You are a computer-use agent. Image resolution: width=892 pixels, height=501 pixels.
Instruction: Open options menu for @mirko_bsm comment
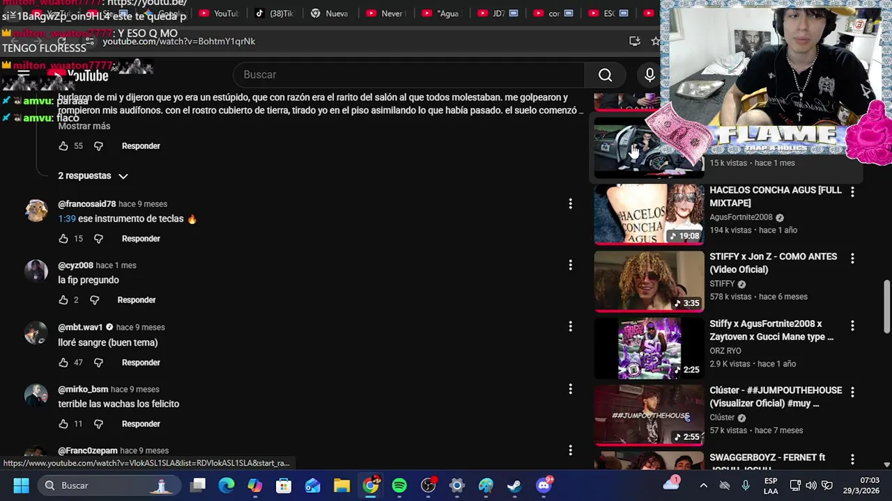point(570,388)
